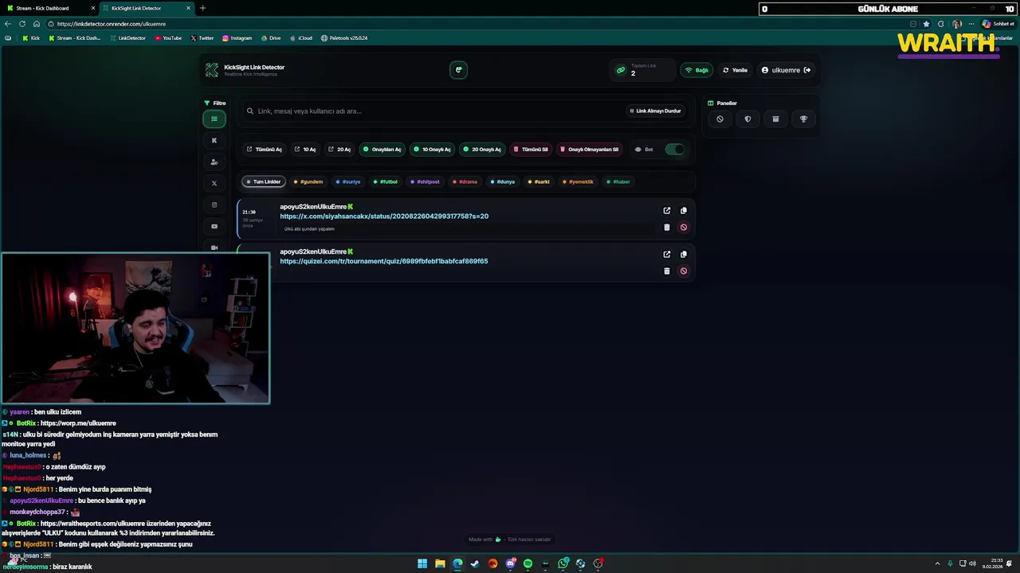Screen dimensions: 1020x573
Task: Filter by #drama tag
Action: pos(465,181)
